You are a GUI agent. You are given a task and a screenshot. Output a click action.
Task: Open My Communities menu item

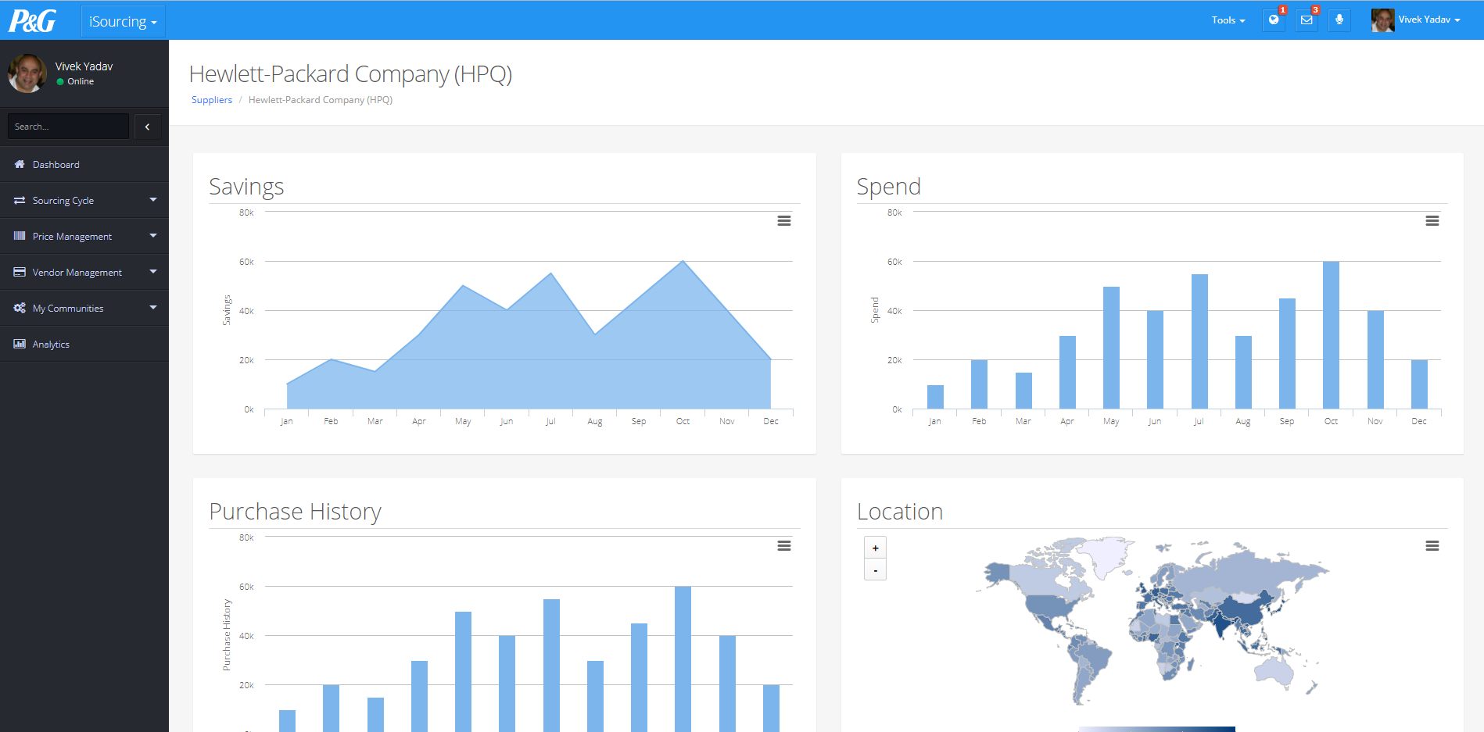(x=84, y=309)
